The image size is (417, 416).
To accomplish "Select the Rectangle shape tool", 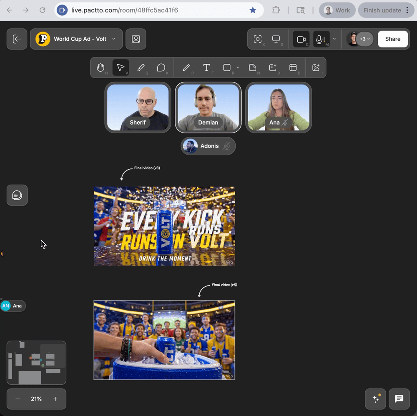I will click(227, 68).
